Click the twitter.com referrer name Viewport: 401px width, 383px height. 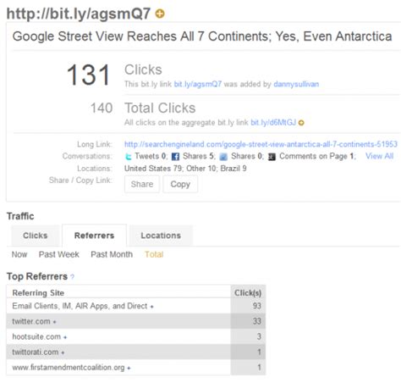pyautogui.click(x=31, y=322)
